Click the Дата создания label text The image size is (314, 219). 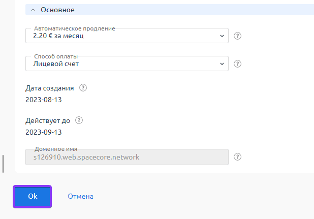tap(49, 88)
